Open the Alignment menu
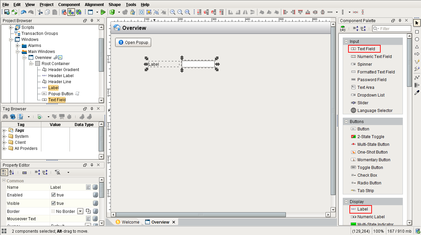The width and height of the screenshot is (421, 235). pos(94,4)
